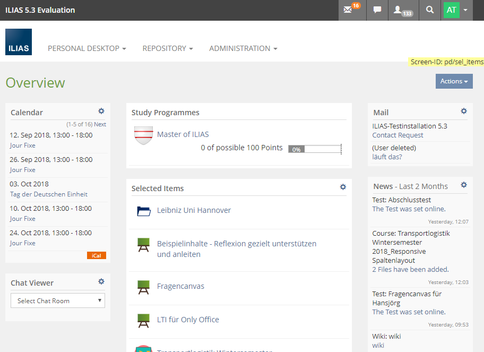Open the Personal Desktop menu
The image size is (484, 352).
tap(87, 48)
